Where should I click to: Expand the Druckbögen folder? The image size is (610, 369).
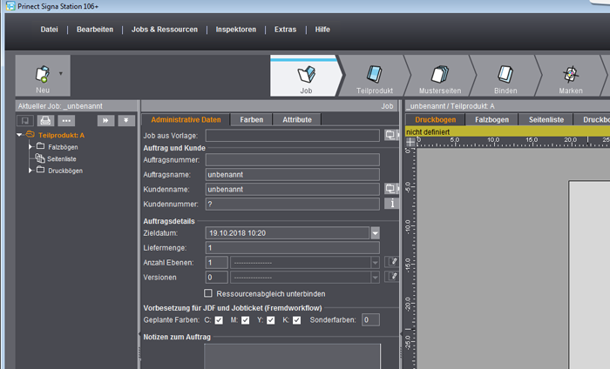30,170
